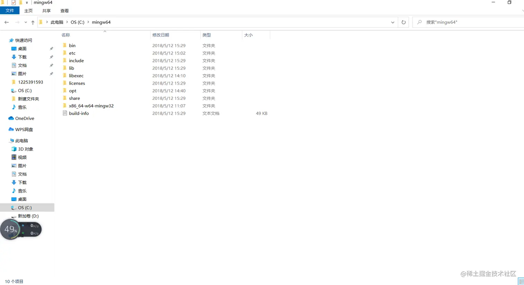524x285 pixels.
Task: Expand chevron after 此电脑 in address bar
Action: click(x=67, y=22)
